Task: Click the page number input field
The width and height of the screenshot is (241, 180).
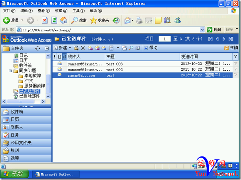Action: pos(164,39)
